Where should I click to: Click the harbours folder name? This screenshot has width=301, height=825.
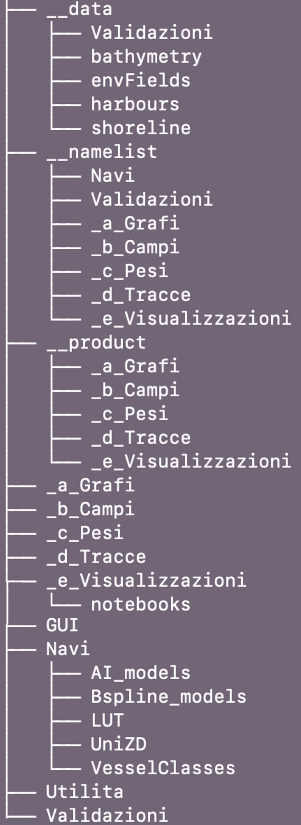tap(135, 104)
